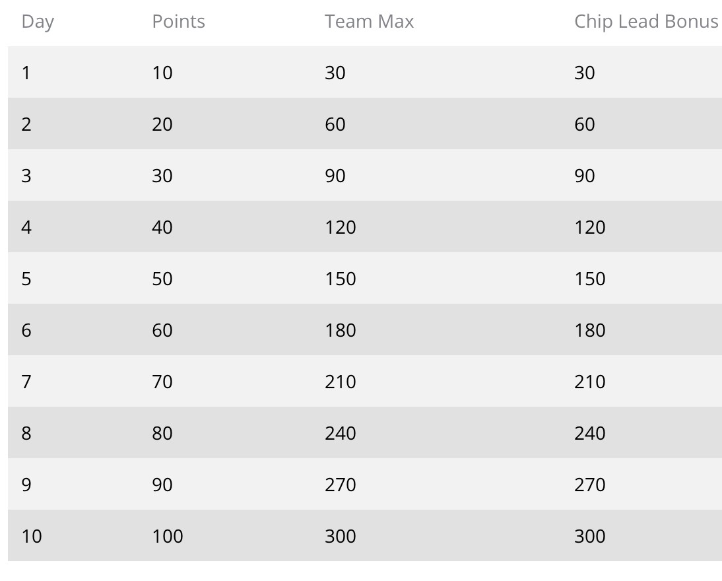Viewport: 722px width, 581px height.
Task: Select the Chip Lead Bonus header
Action: (645, 22)
